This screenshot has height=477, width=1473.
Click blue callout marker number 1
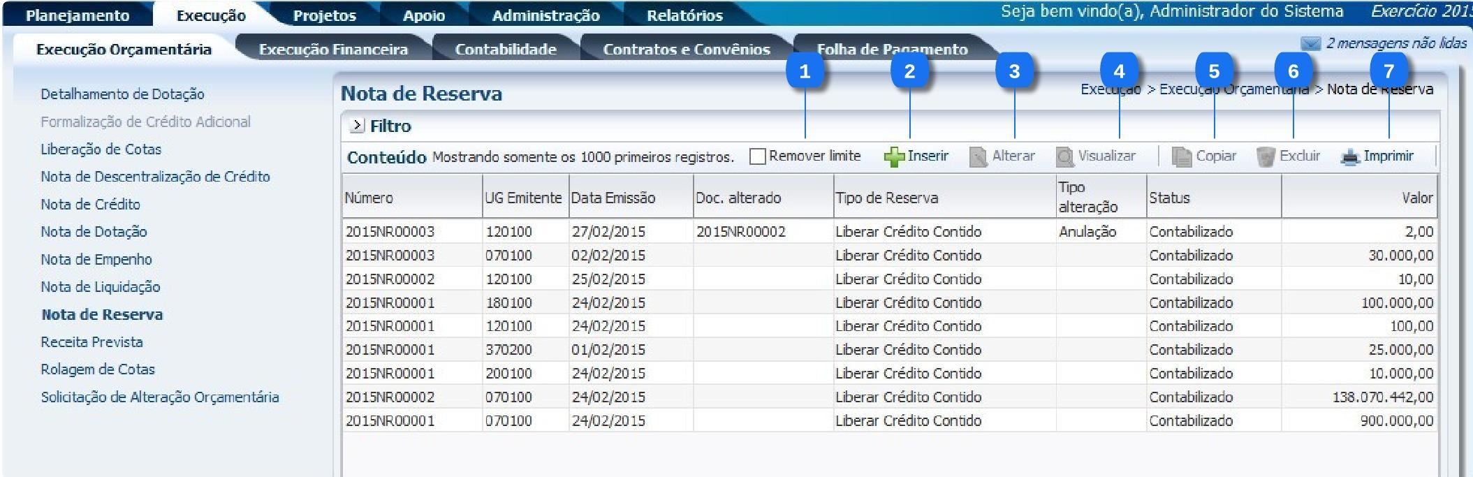pyautogui.click(x=805, y=71)
